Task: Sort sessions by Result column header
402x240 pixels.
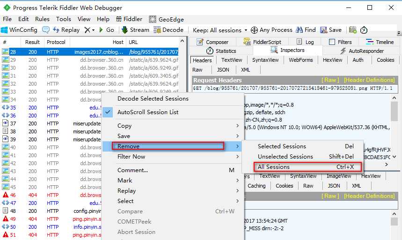Action: 32,42
